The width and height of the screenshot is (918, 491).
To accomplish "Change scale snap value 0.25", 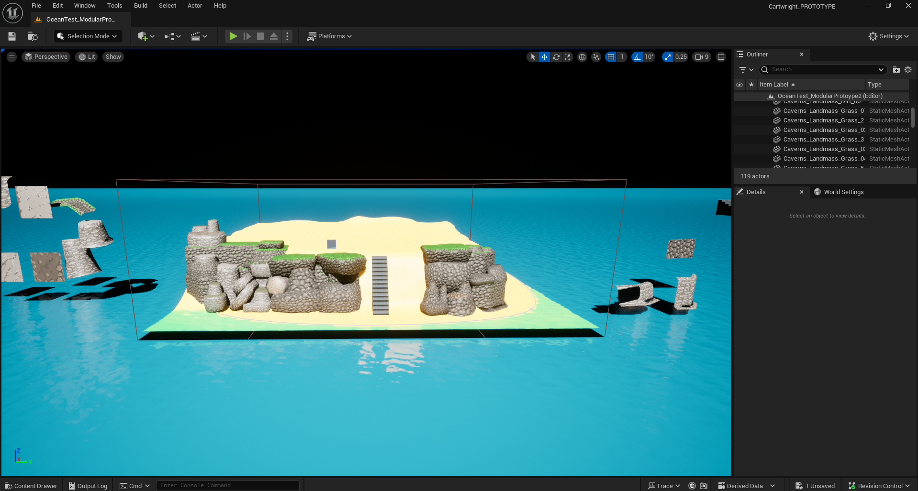I will [x=681, y=57].
